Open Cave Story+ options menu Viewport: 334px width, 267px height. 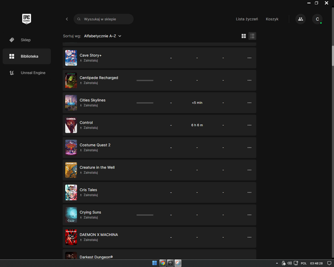click(249, 58)
